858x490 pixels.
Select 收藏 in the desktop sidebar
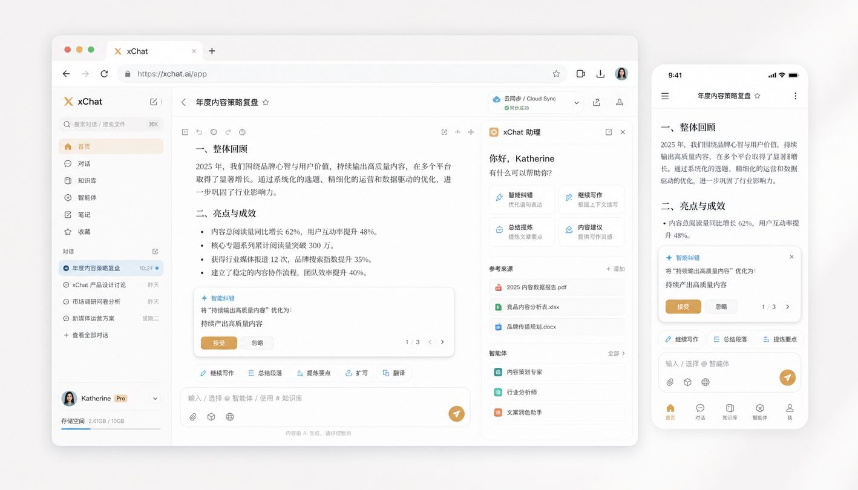pos(111,232)
